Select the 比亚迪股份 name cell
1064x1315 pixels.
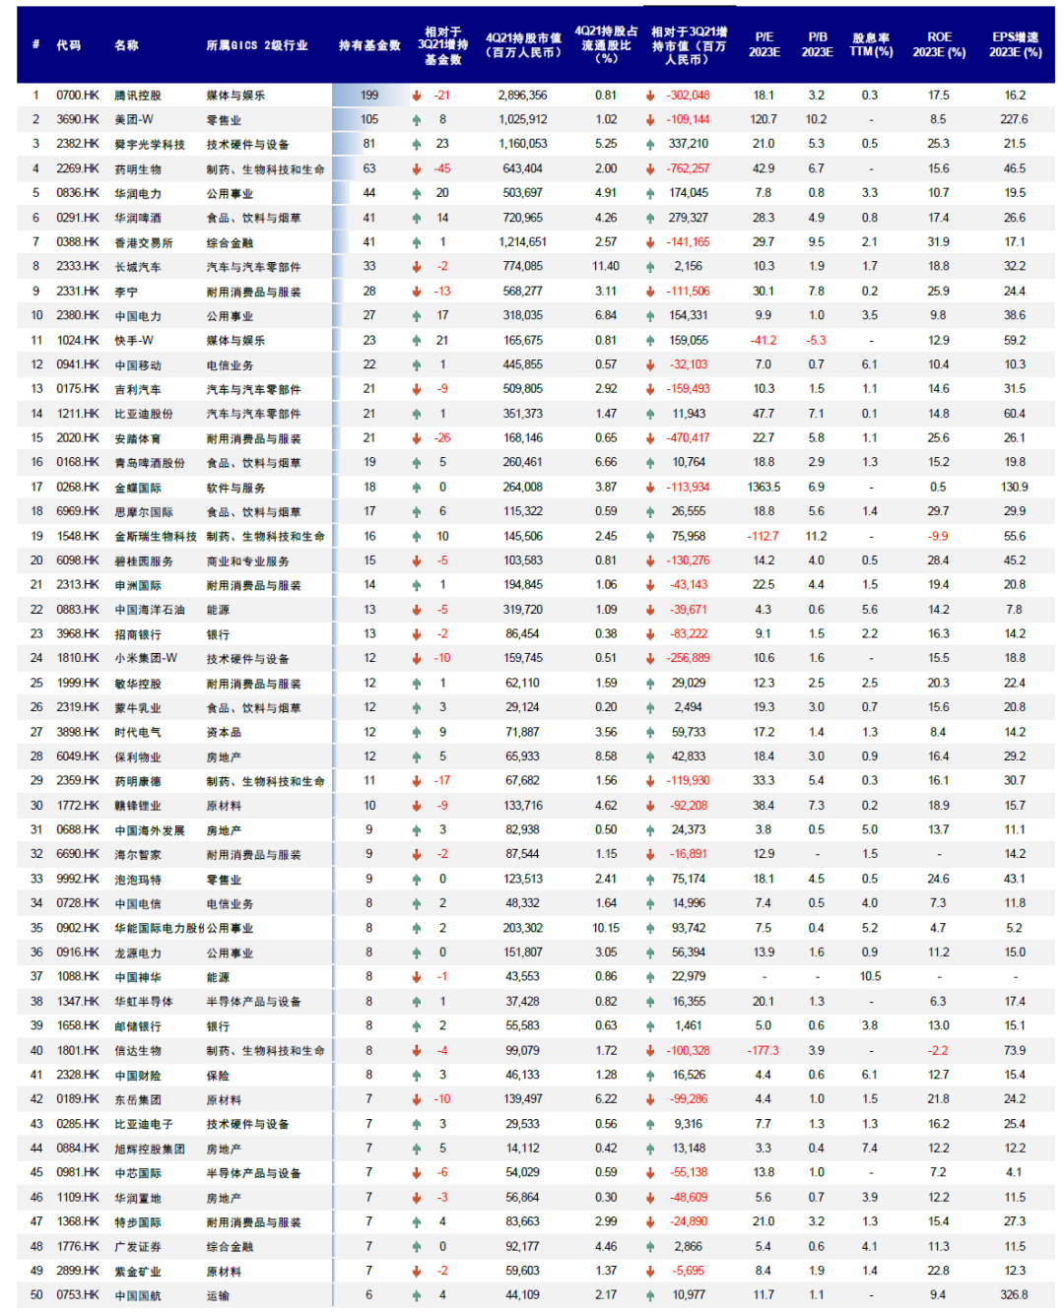[144, 414]
